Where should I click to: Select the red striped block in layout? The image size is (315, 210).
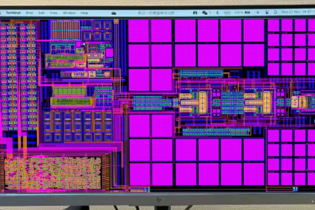(66, 30)
